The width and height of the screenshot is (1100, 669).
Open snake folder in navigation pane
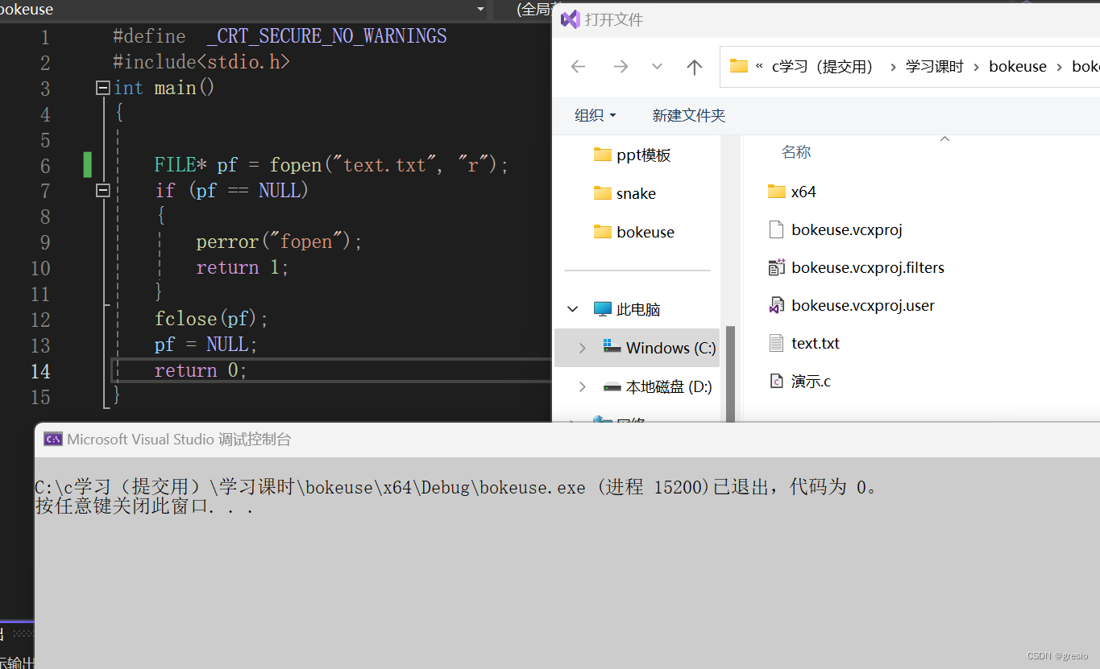(x=636, y=194)
